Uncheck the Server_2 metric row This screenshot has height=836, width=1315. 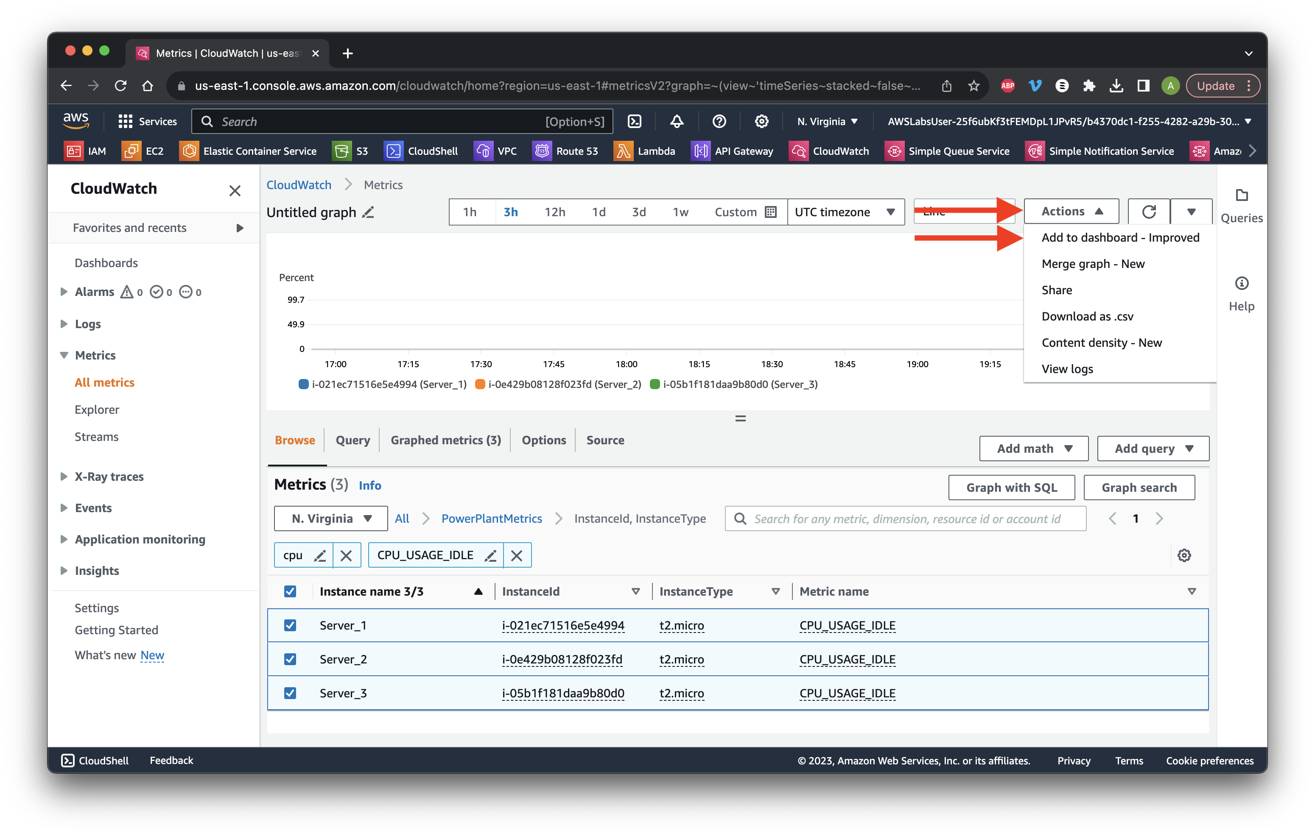tap(290, 659)
